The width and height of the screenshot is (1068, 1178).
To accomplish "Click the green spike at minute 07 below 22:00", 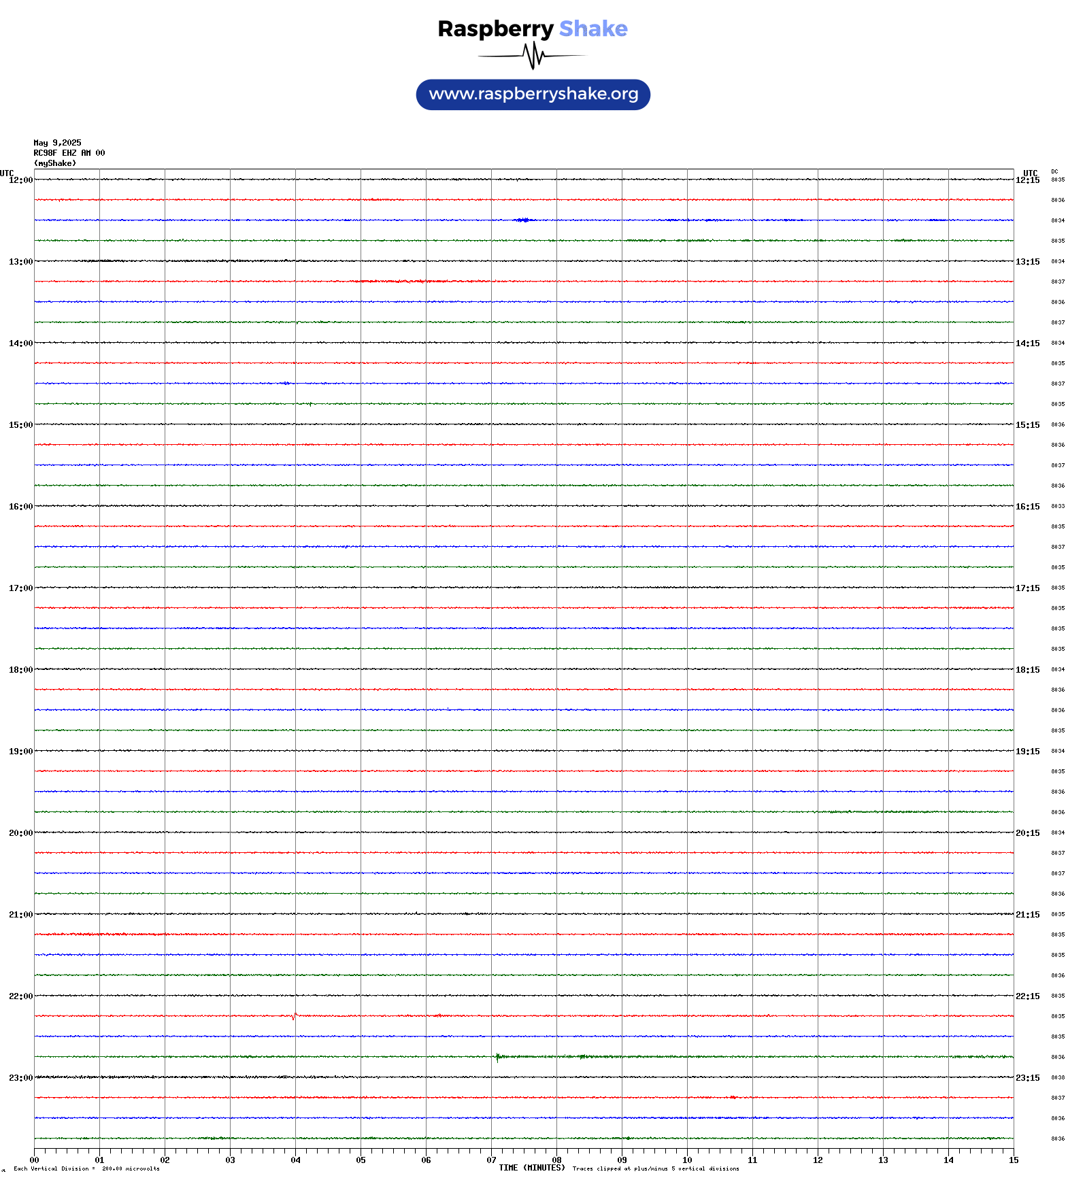I will tap(497, 1057).
